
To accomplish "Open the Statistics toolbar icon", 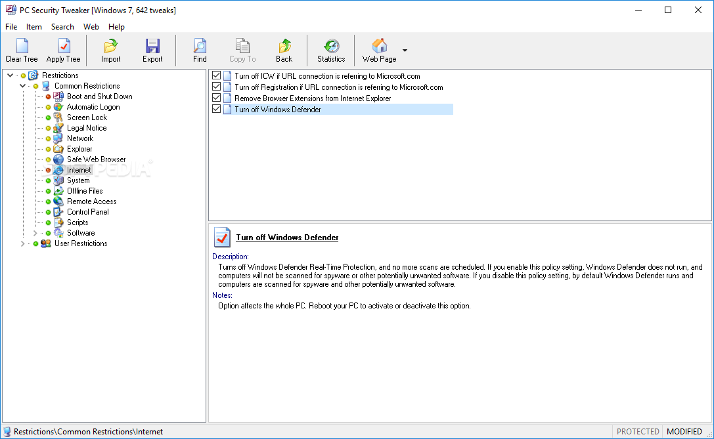I will coord(332,46).
